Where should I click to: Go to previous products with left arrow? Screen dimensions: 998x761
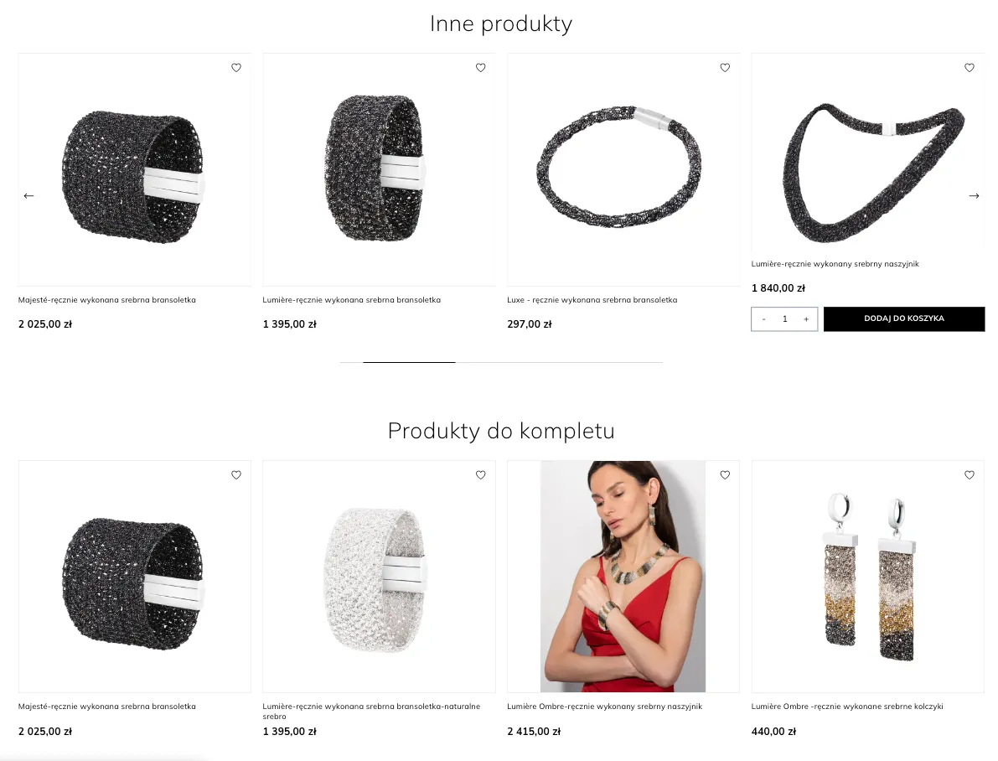click(x=28, y=195)
